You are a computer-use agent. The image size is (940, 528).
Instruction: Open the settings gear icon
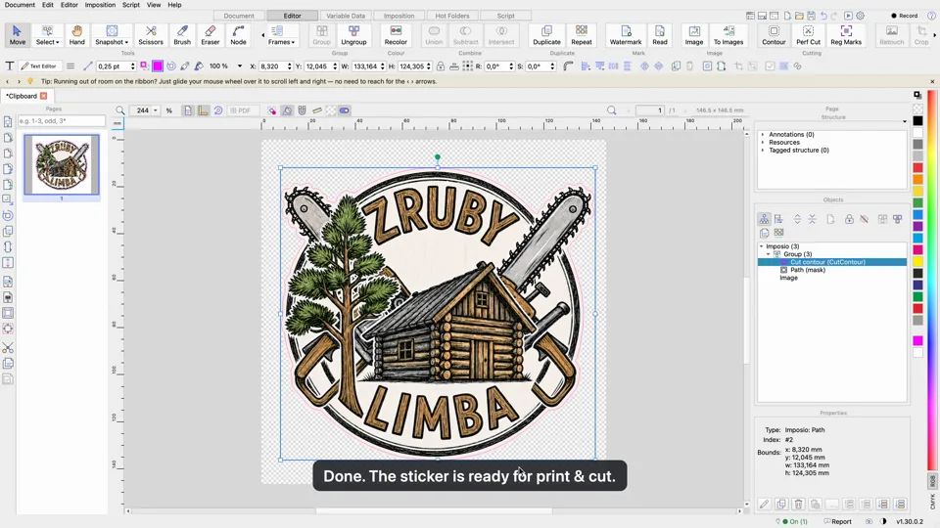coord(861,16)
